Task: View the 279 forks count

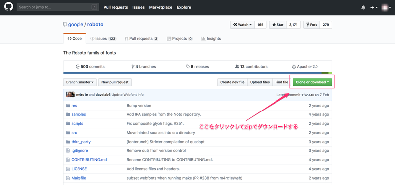Action: click(x=326, y=25)
